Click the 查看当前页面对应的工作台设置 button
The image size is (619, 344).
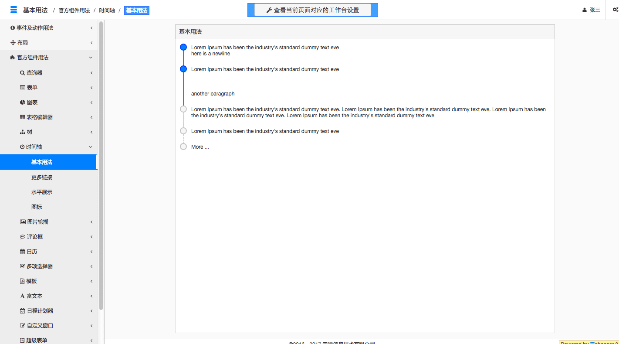point(312,10)
